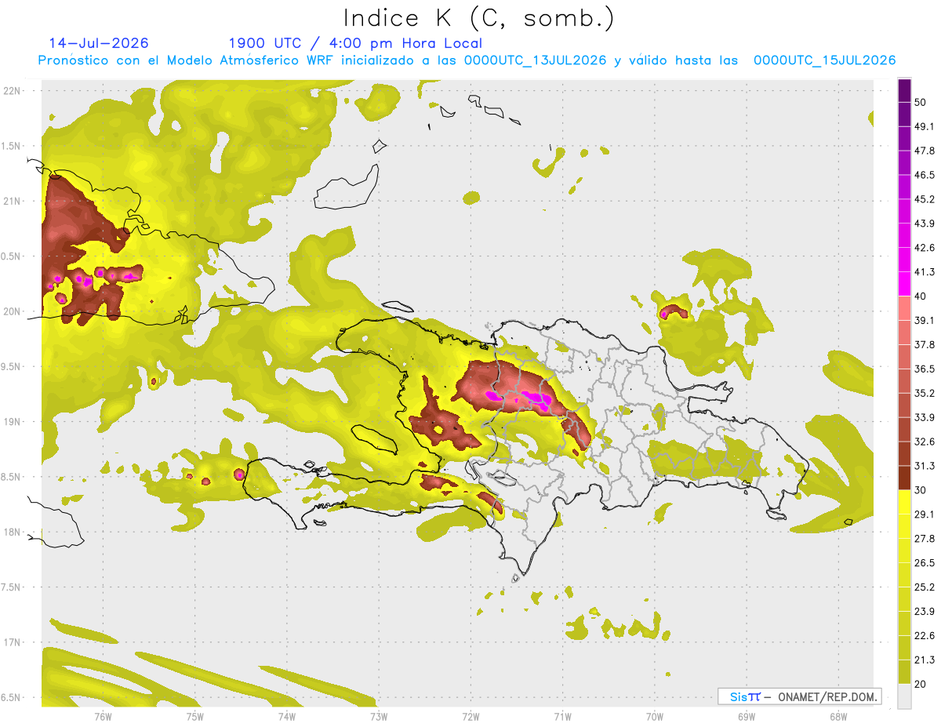Click the longitude label "74W"

[287, 716]
